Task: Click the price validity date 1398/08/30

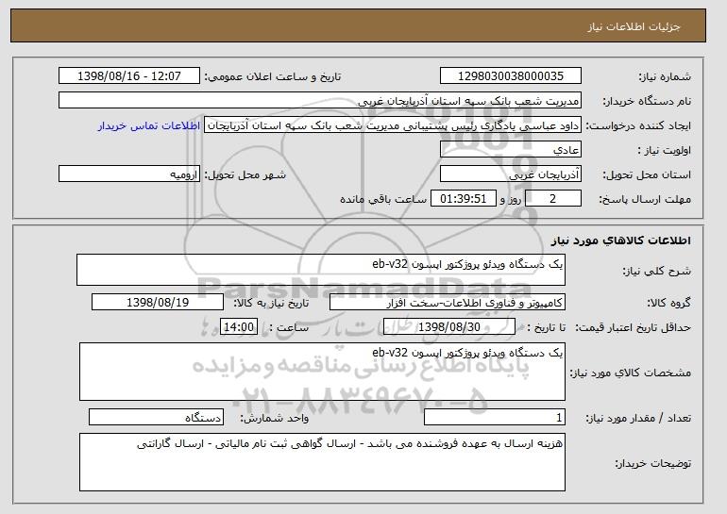Action: pos(449,327)
